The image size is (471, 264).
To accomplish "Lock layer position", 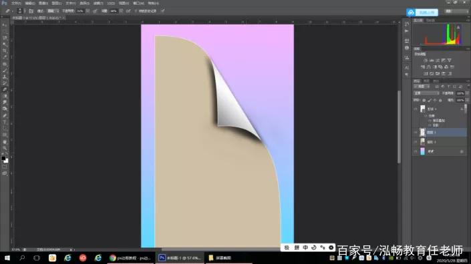I will tap(435, 101).
